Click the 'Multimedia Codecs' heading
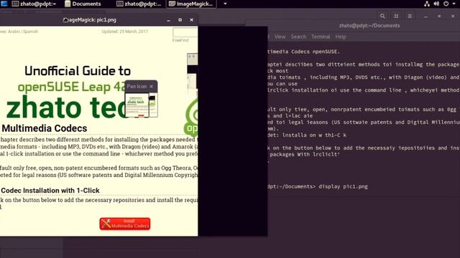The height and width of the screenshot is (258, 460). [45, 128]
